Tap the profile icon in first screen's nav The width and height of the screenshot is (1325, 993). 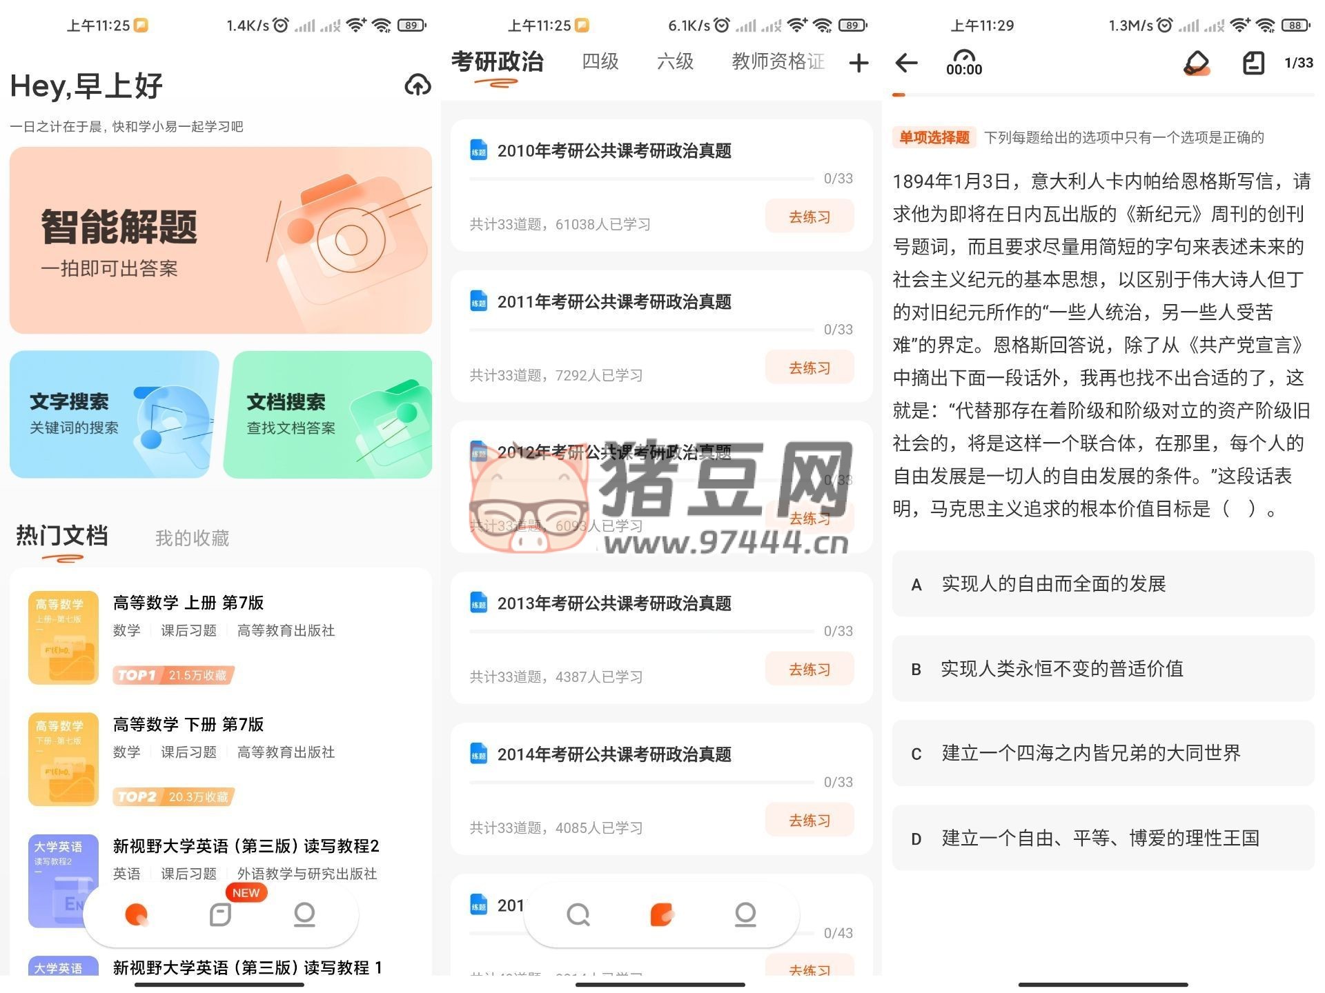tap(304, 914)
